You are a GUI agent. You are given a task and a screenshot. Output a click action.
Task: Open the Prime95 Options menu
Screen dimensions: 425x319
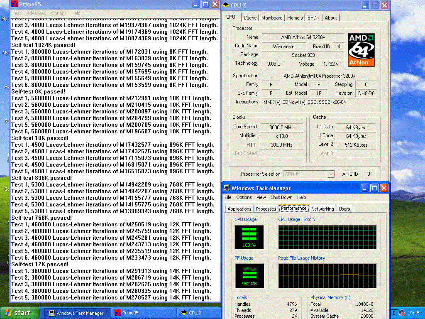pyautogui.click(x=59, y=13)
